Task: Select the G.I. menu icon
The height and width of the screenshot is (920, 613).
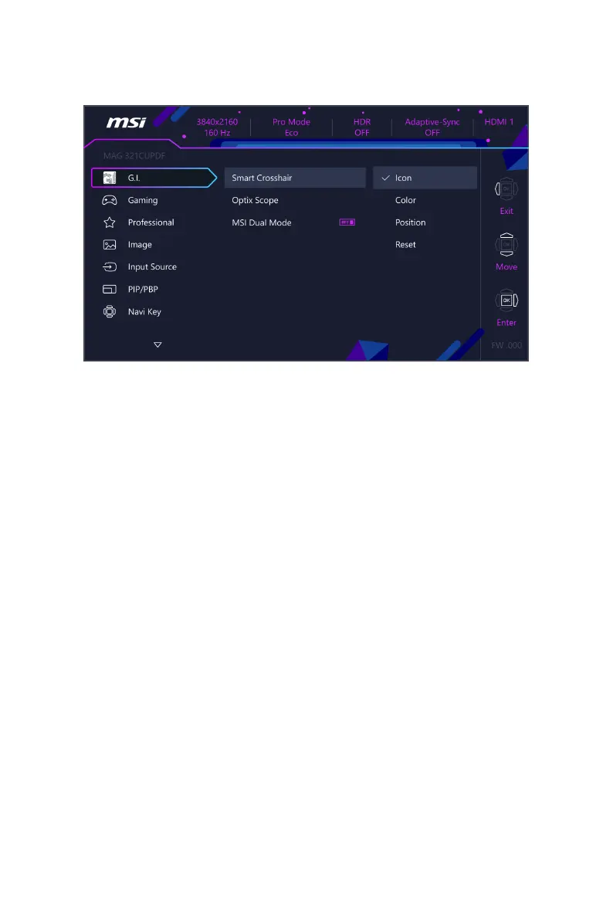Action: click(x=109, y=178)
